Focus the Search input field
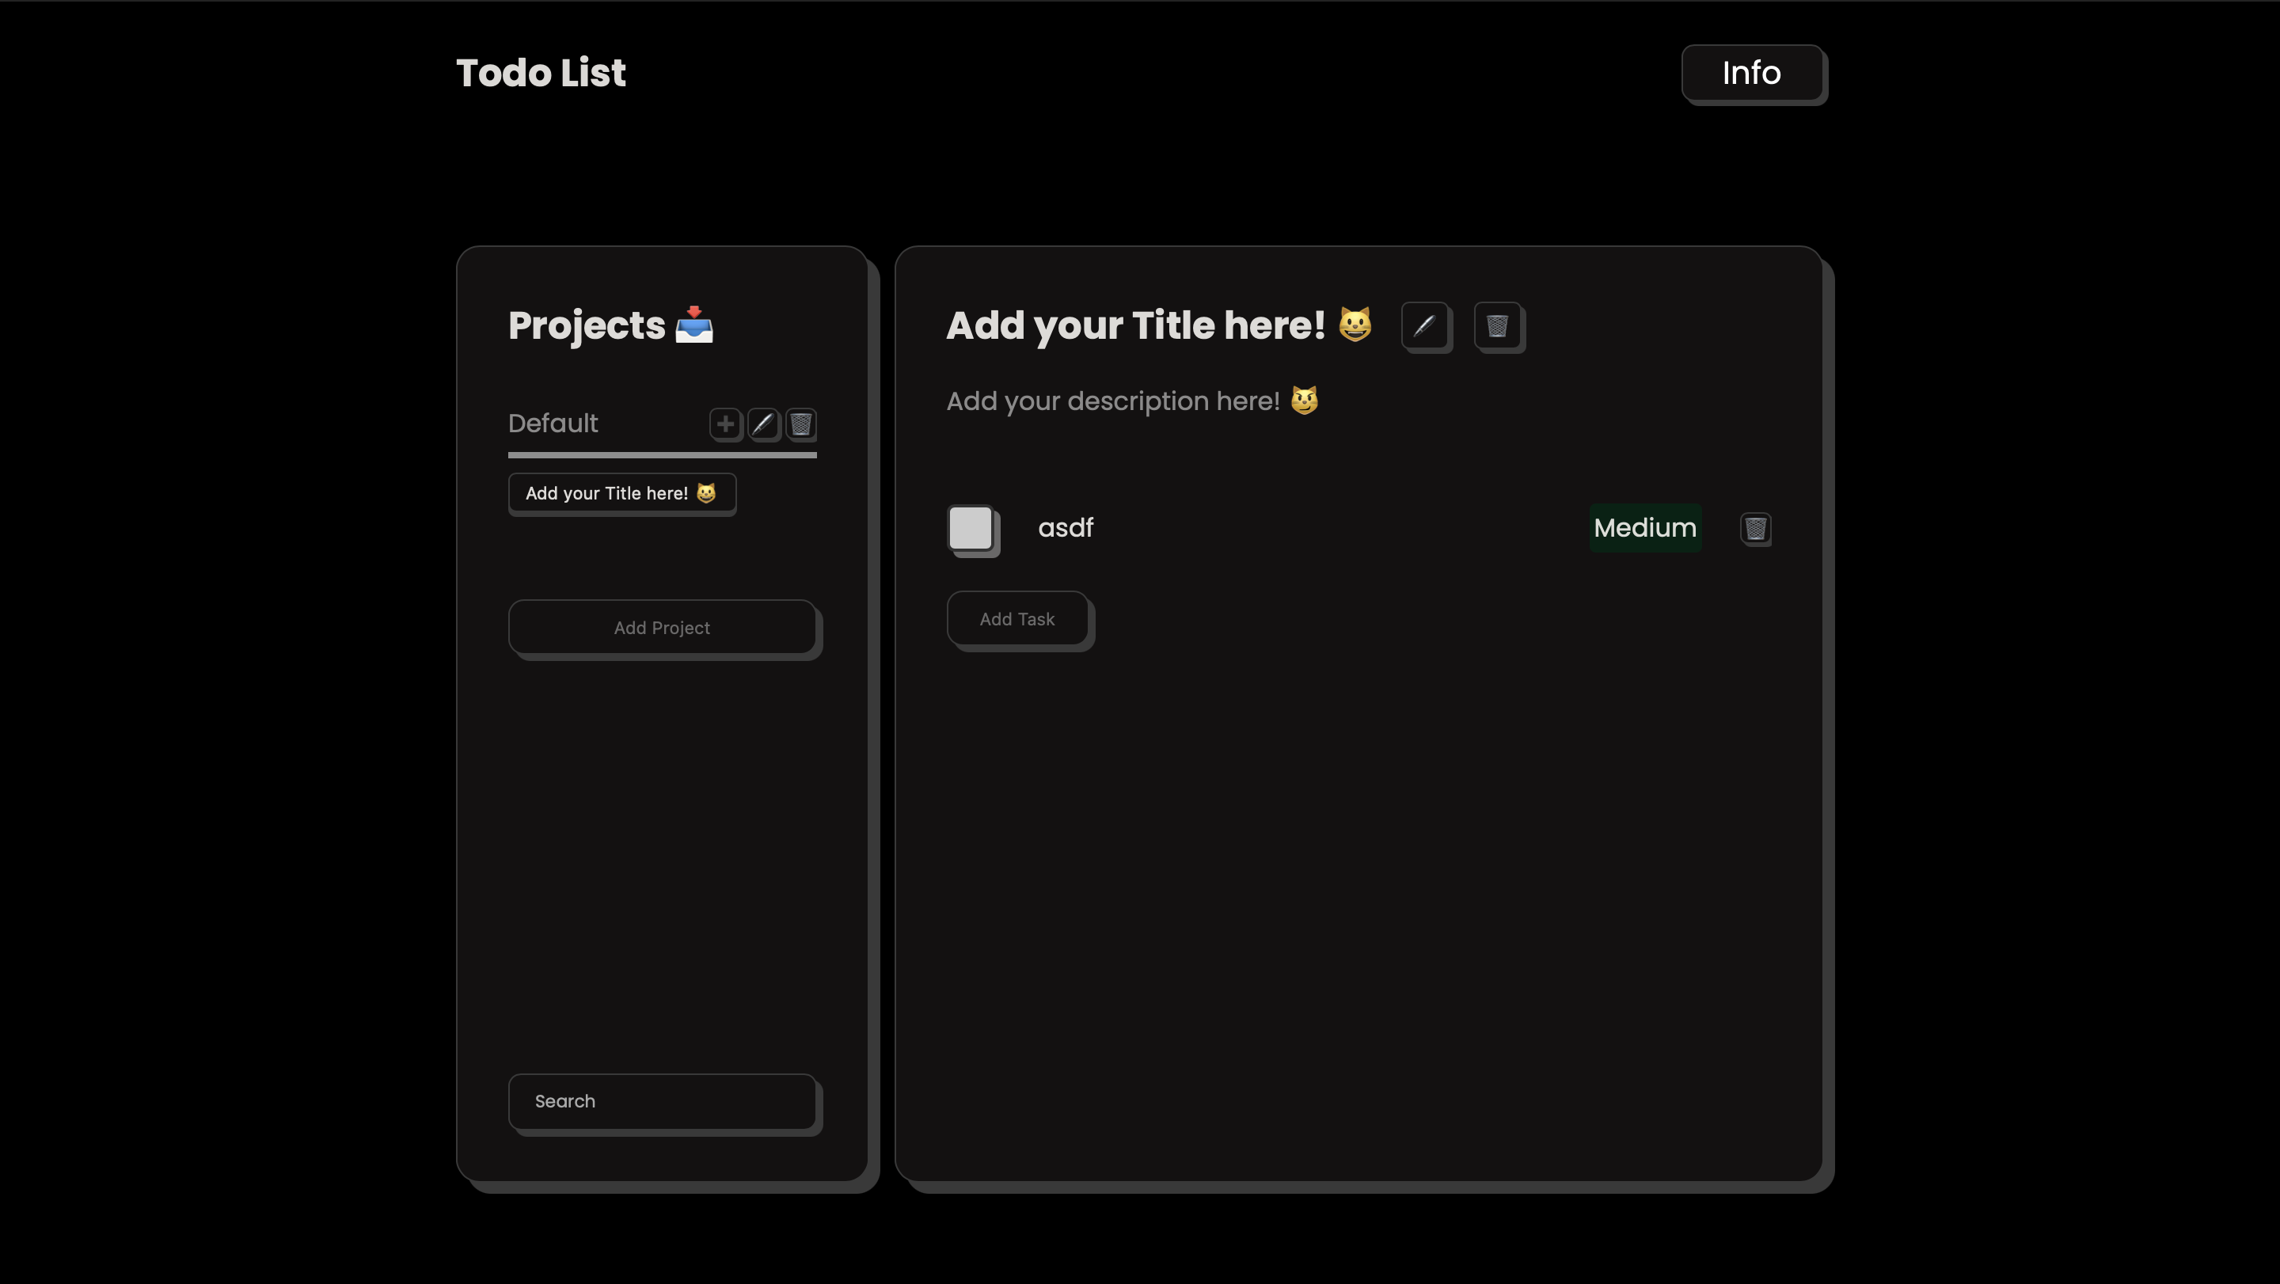Image resolution: width=2280 pixels, height=1284 pixels. coord(661,1101)
